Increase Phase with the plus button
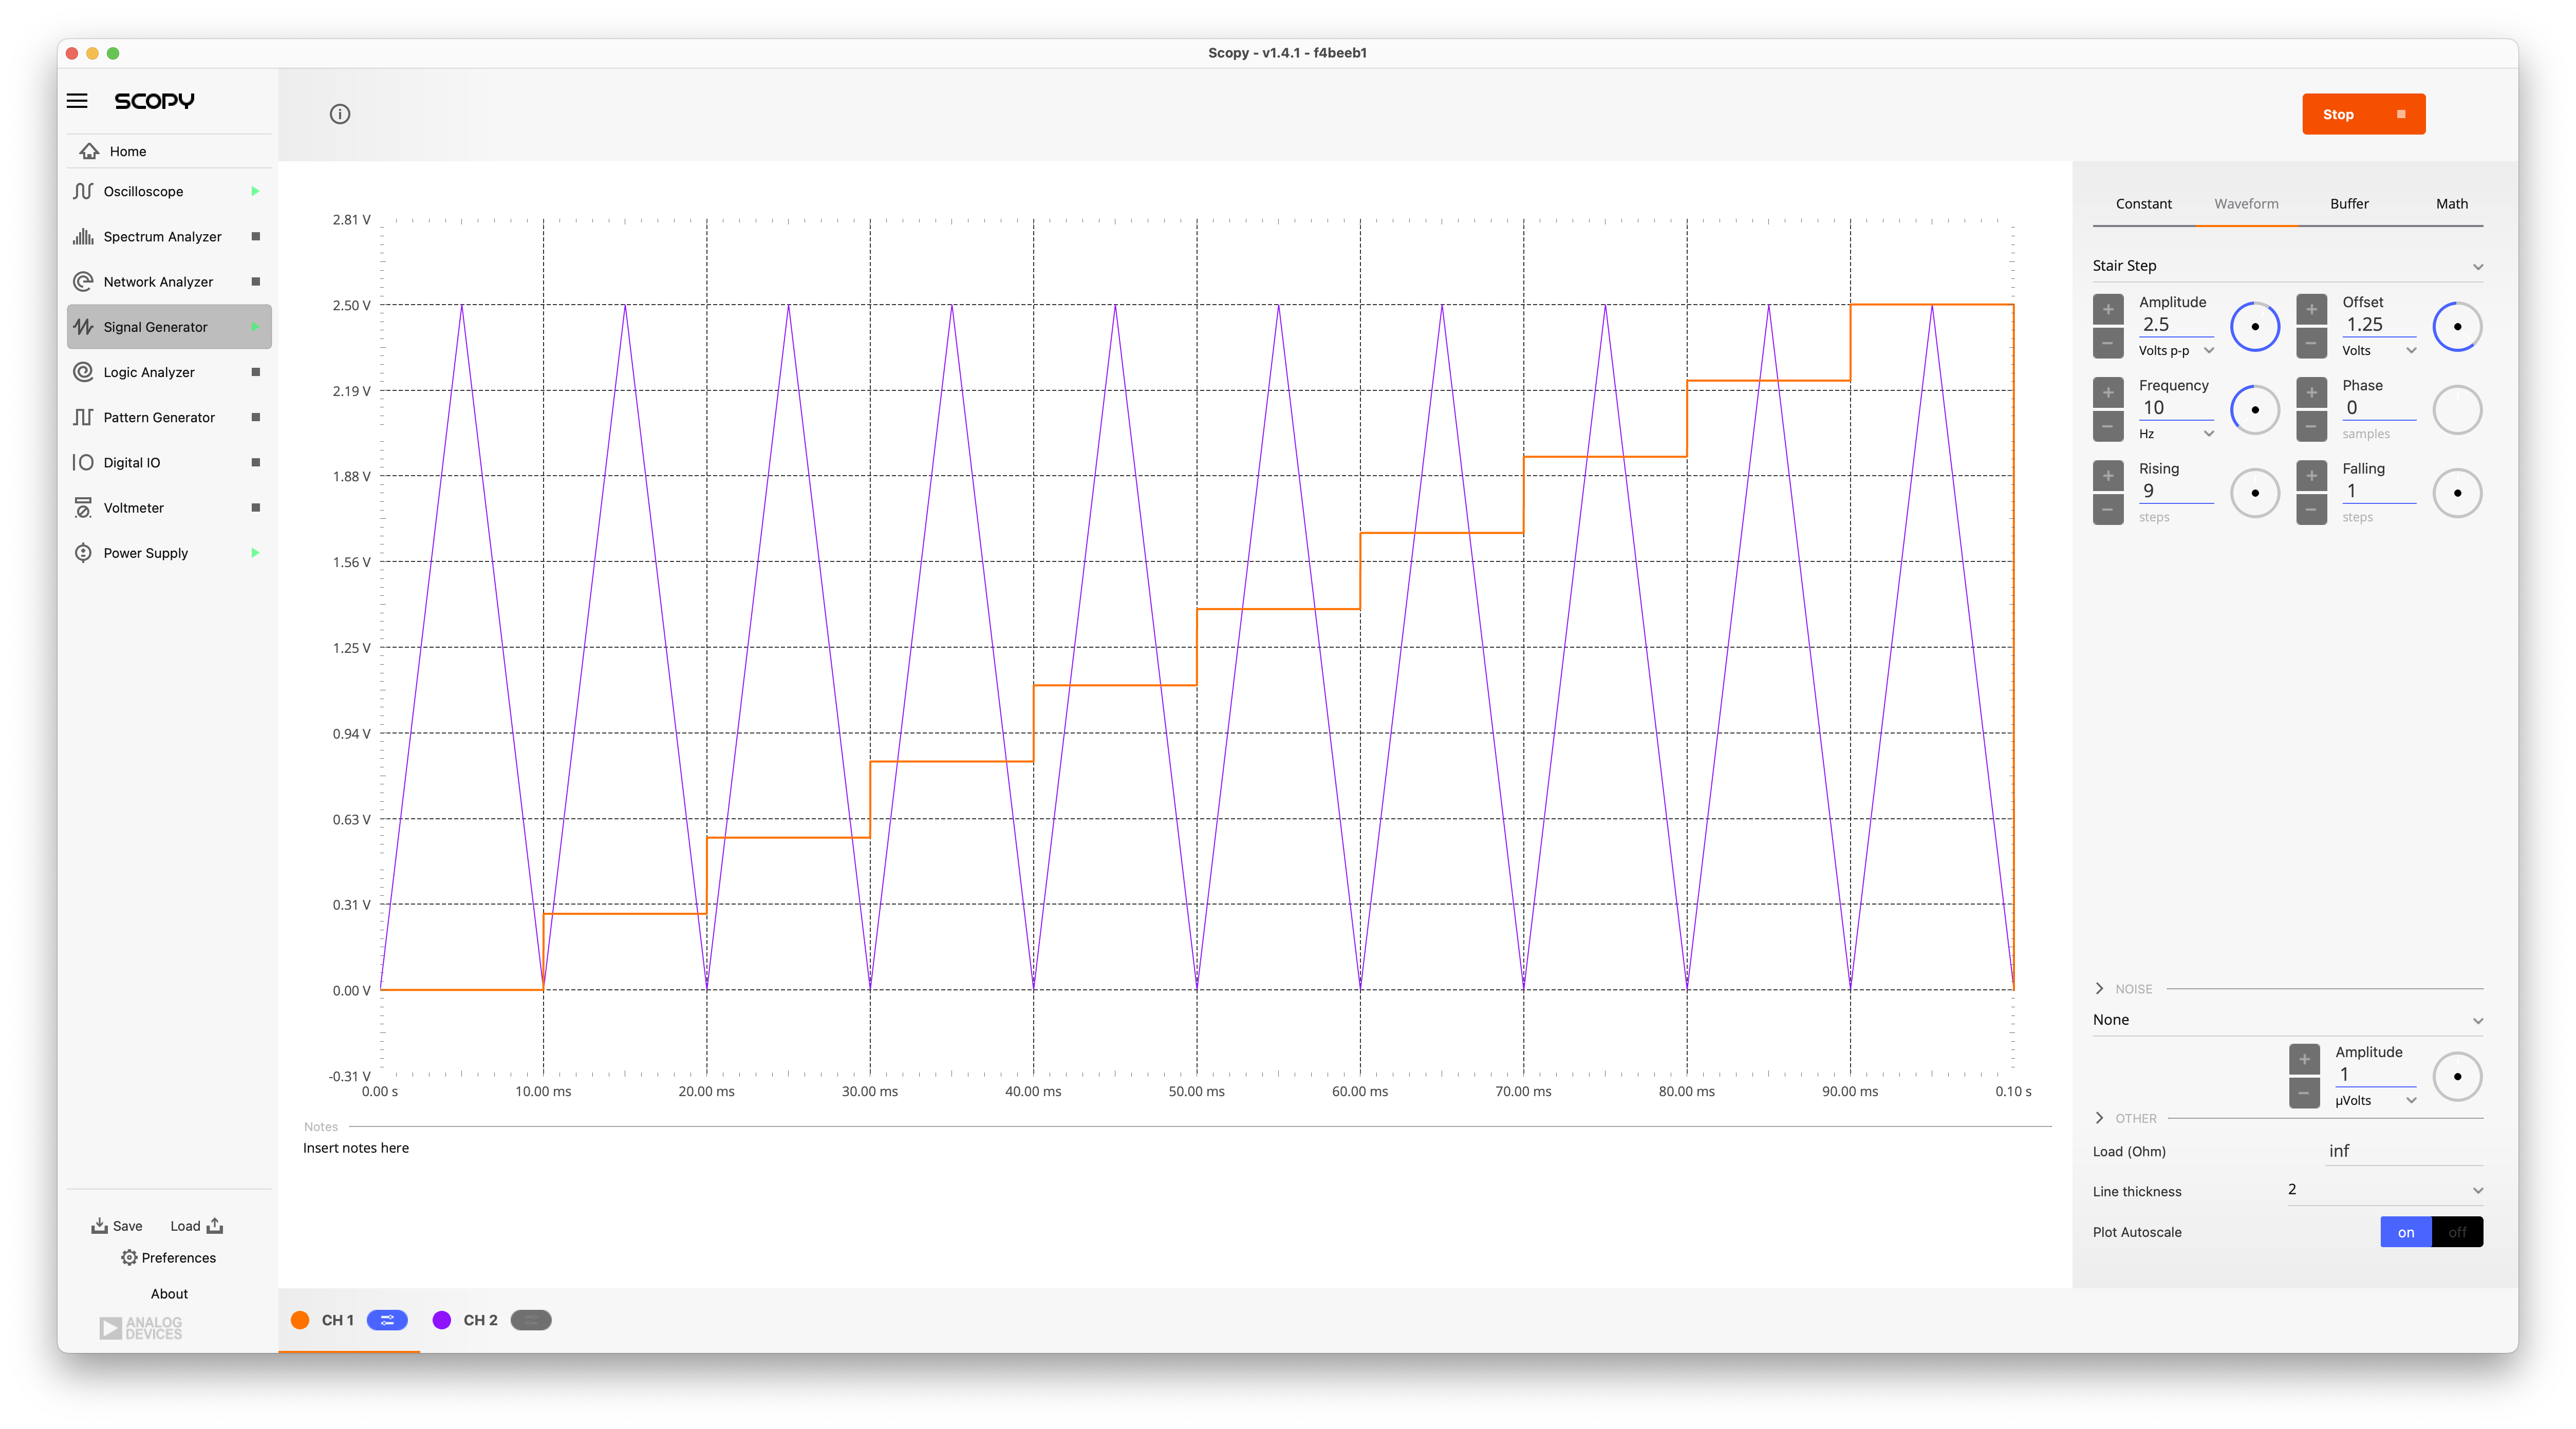The image size is (2576, 1429). (2311, 392)
